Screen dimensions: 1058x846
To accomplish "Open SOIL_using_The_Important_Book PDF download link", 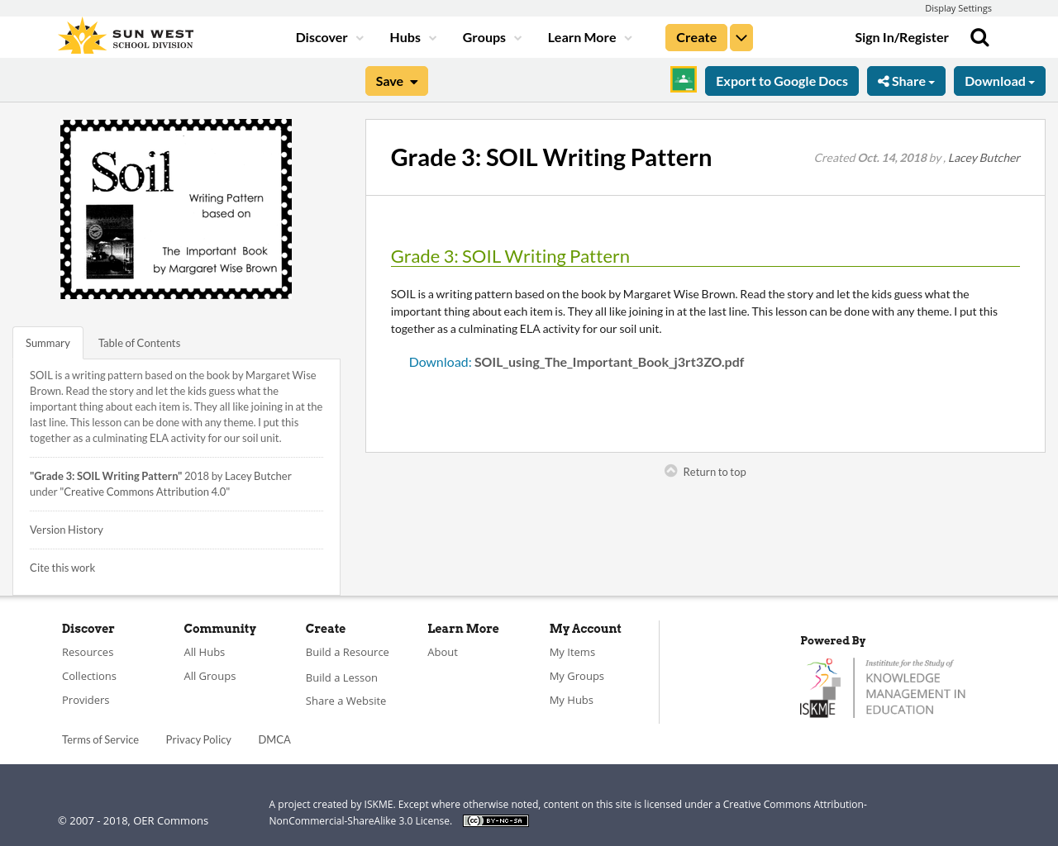I will coord(576,361).
